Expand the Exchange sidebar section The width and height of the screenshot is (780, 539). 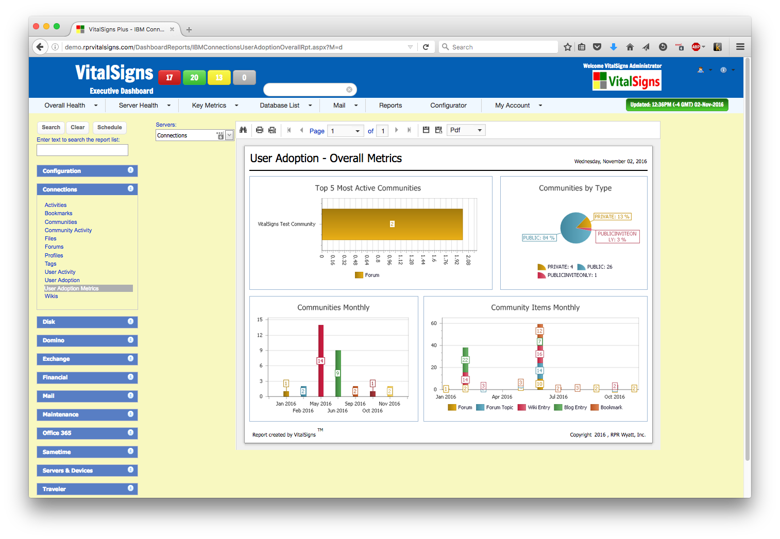[130, 358]
